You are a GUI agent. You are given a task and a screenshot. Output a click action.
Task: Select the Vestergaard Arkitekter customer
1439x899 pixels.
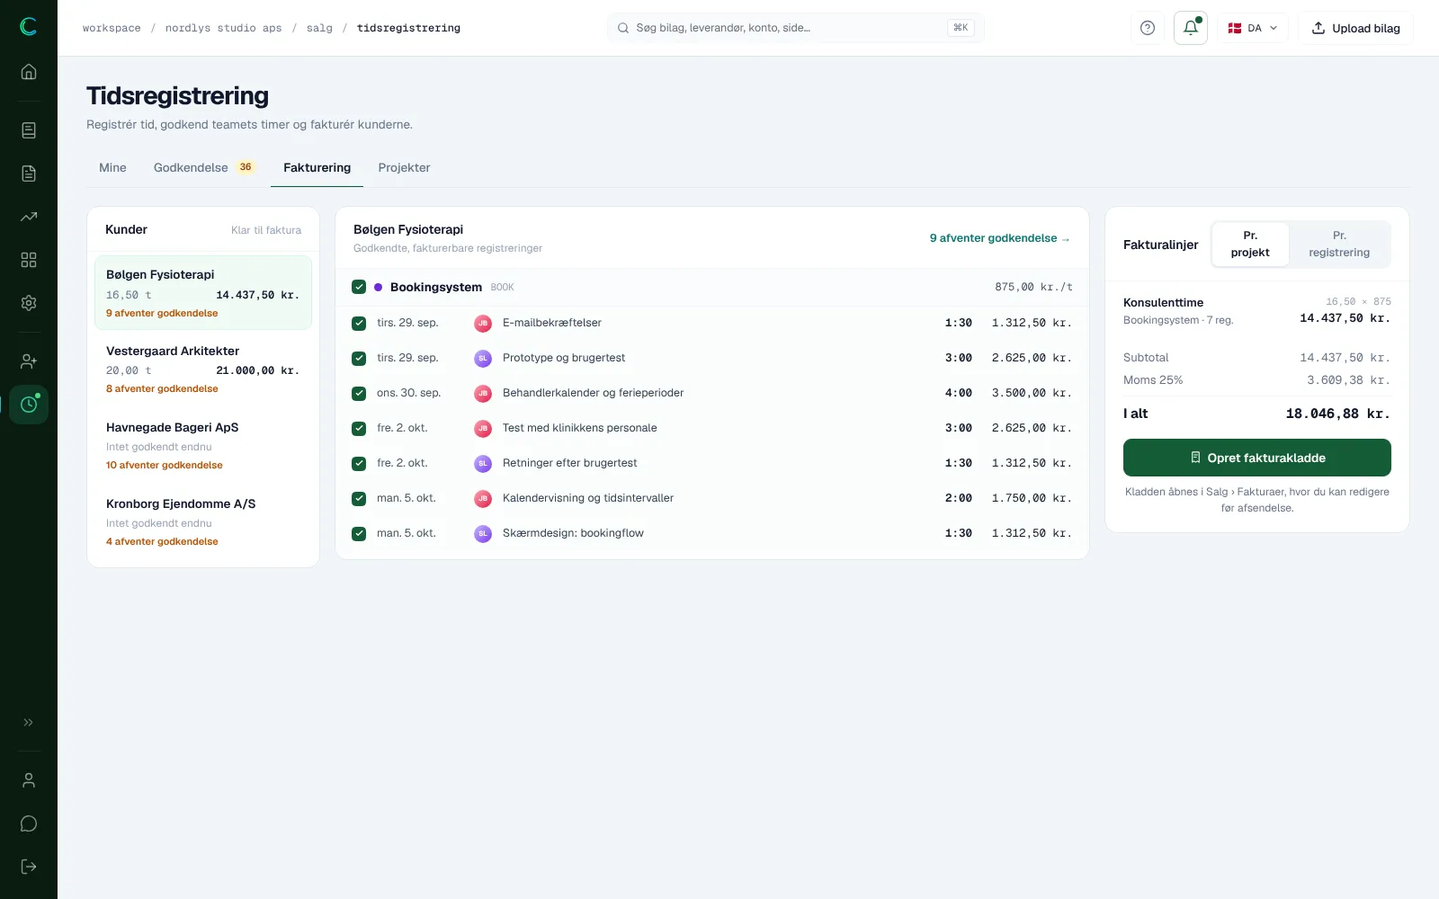click(203, 369)
